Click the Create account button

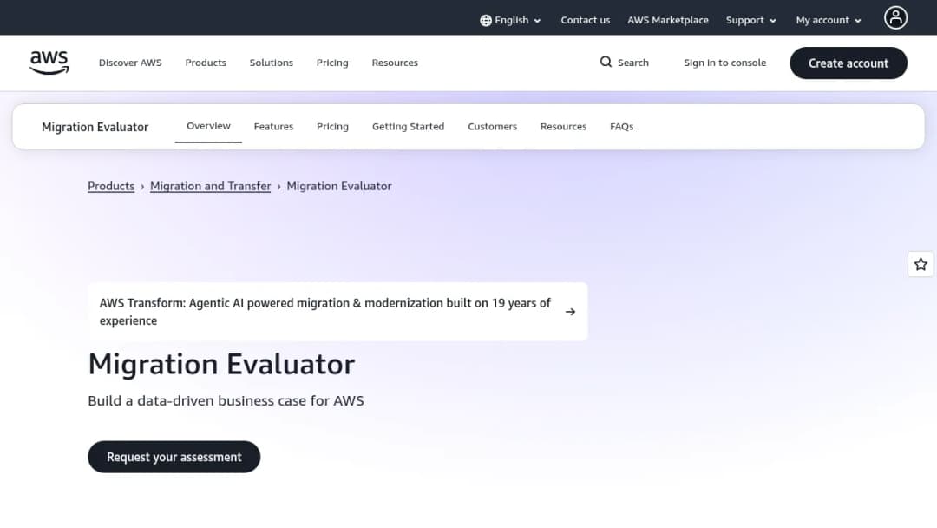tap(849, 63)
